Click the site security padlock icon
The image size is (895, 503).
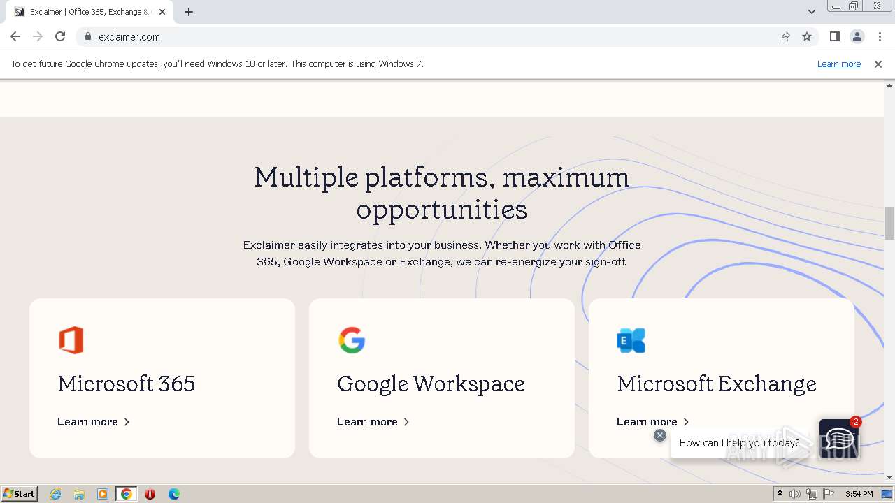[x=88, y=36]
